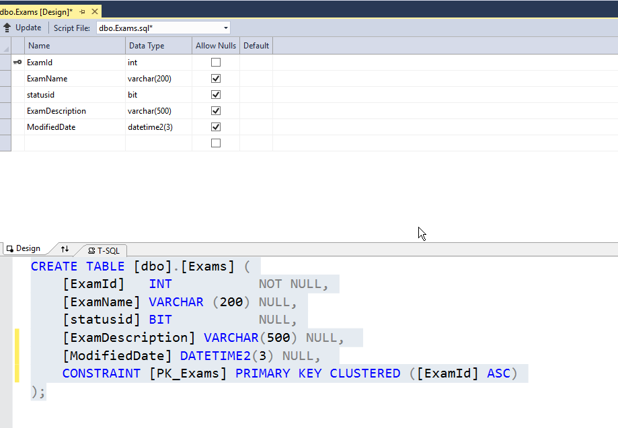Close the dbo.Exams [Design] tab
This screenshot has height=428, width=618.
(94, 11)
